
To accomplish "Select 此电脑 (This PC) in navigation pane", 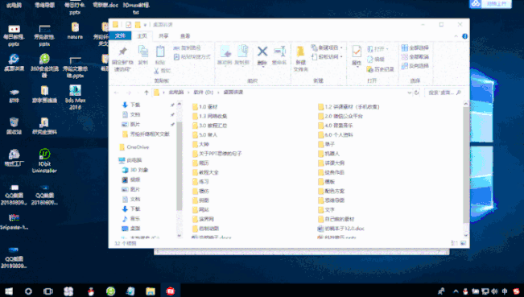I will pyautogui.click(x=130, y=160).
